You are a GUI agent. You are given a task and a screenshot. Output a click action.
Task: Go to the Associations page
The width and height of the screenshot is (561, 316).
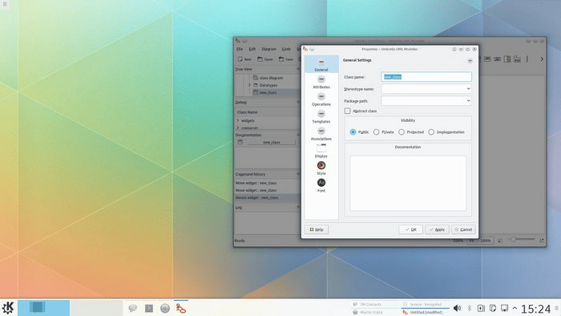(x=321, y=134)
